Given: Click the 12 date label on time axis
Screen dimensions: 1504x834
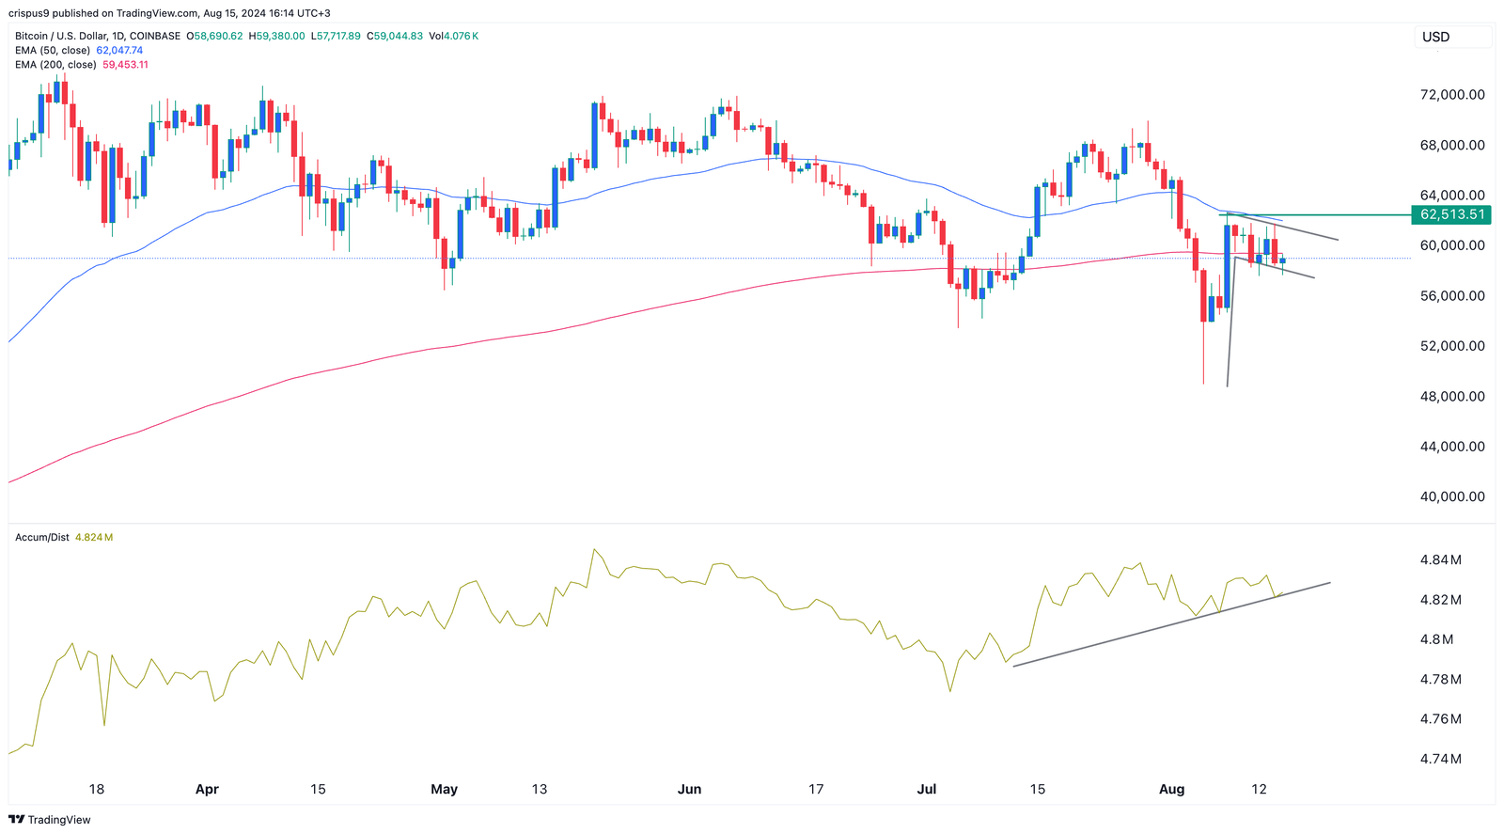Looking at the screenshot, I should tap(1260, 790).
